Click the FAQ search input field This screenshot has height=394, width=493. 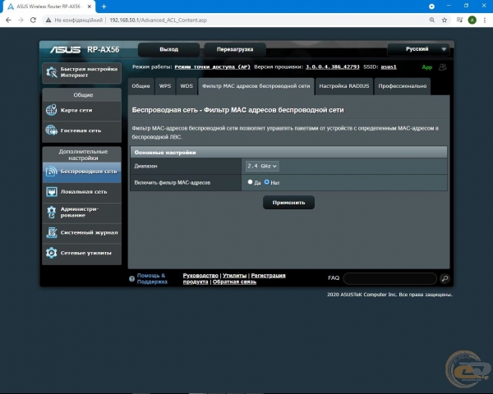[x=389, y=278]
